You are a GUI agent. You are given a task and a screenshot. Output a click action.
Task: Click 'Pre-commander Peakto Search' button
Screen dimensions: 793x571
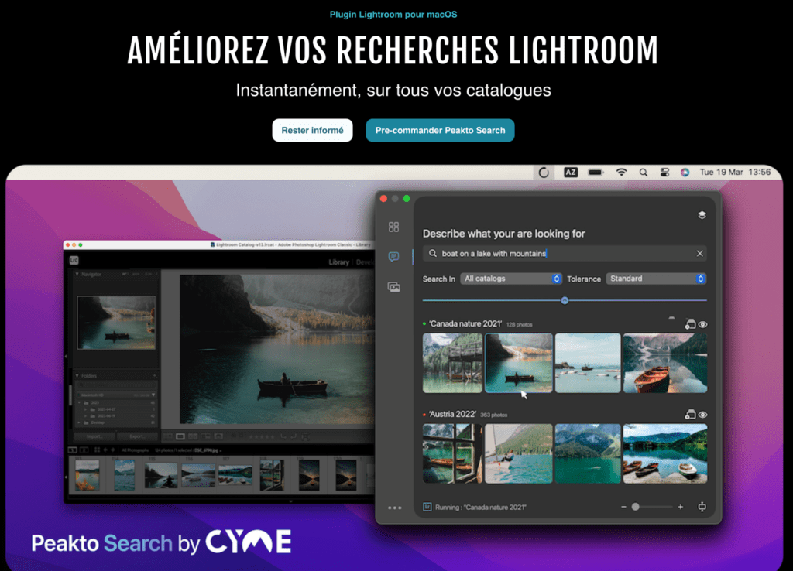tap(440, 130)
